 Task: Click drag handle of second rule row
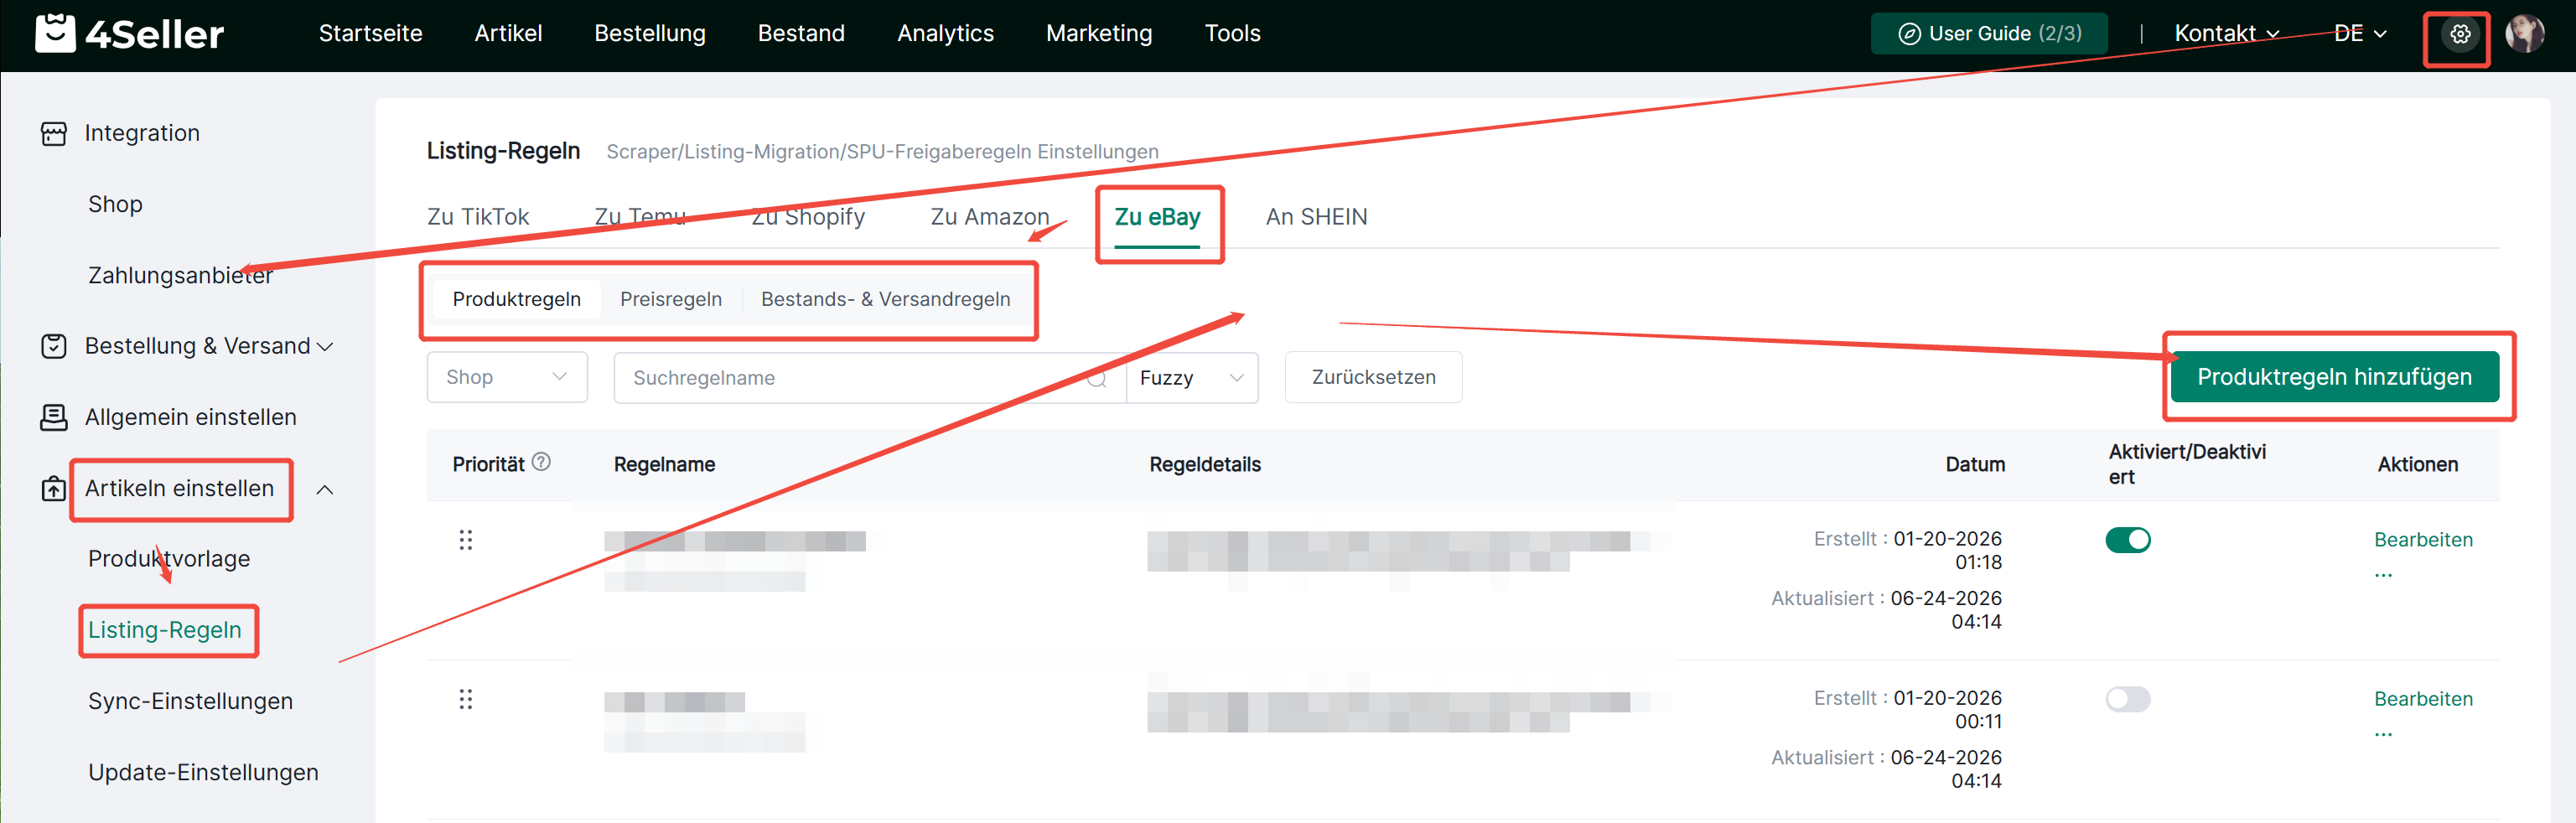point(466,699)
